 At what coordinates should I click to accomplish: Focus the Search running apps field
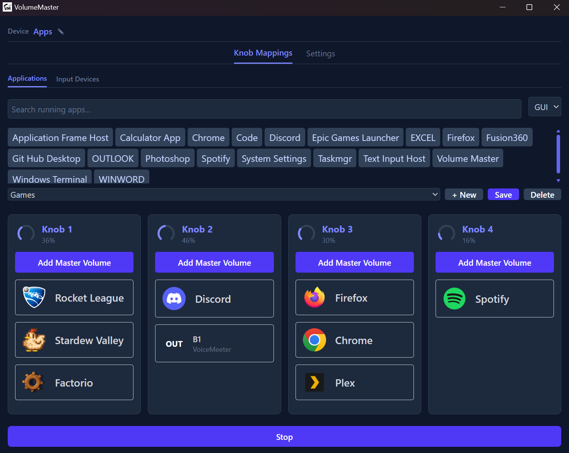pos(264,109)
